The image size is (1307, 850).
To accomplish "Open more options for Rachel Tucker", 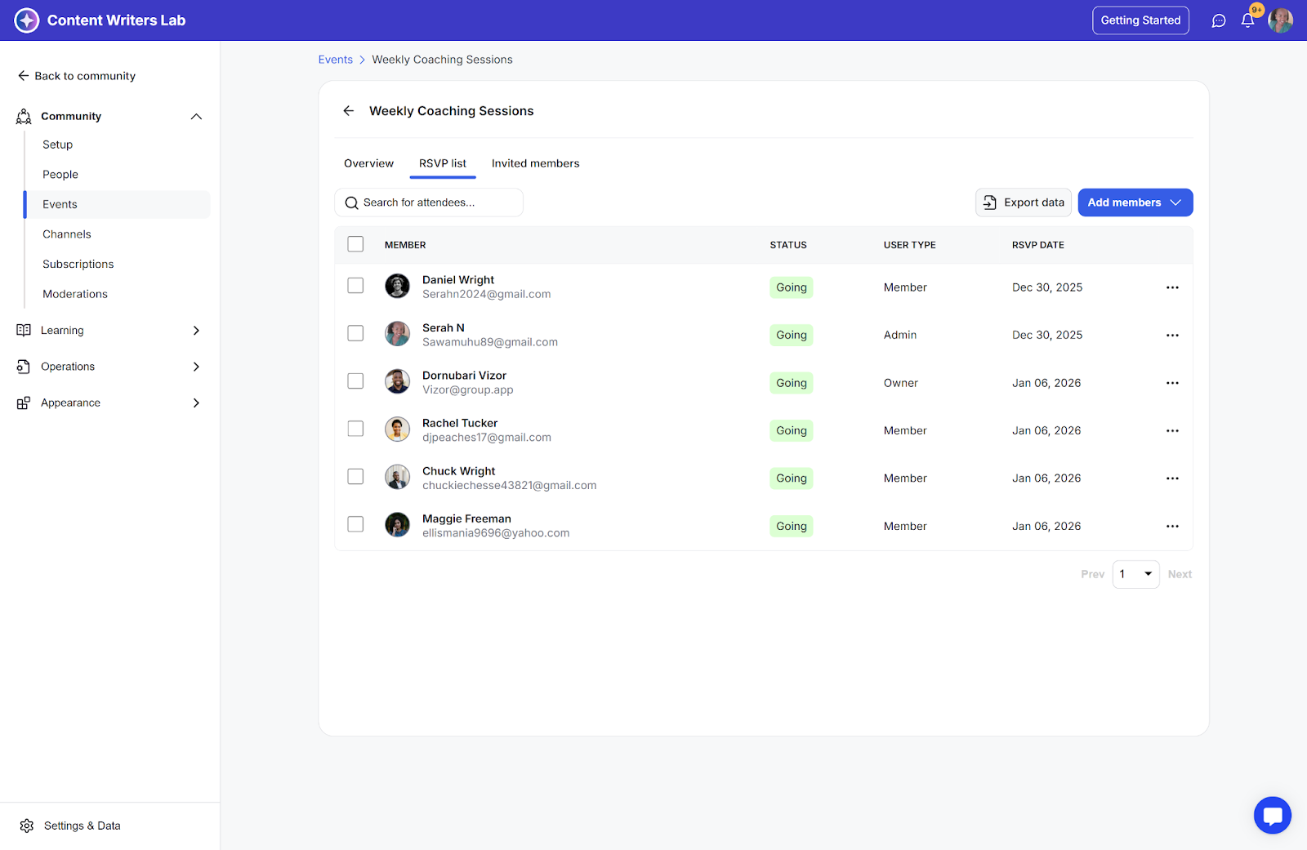I will 1172,431.
